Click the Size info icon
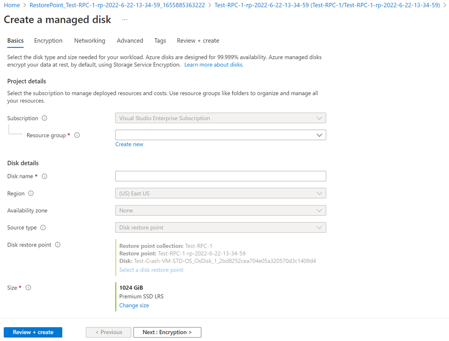The height and width of the screenshot is (341, 449). [x=28, y=288]
